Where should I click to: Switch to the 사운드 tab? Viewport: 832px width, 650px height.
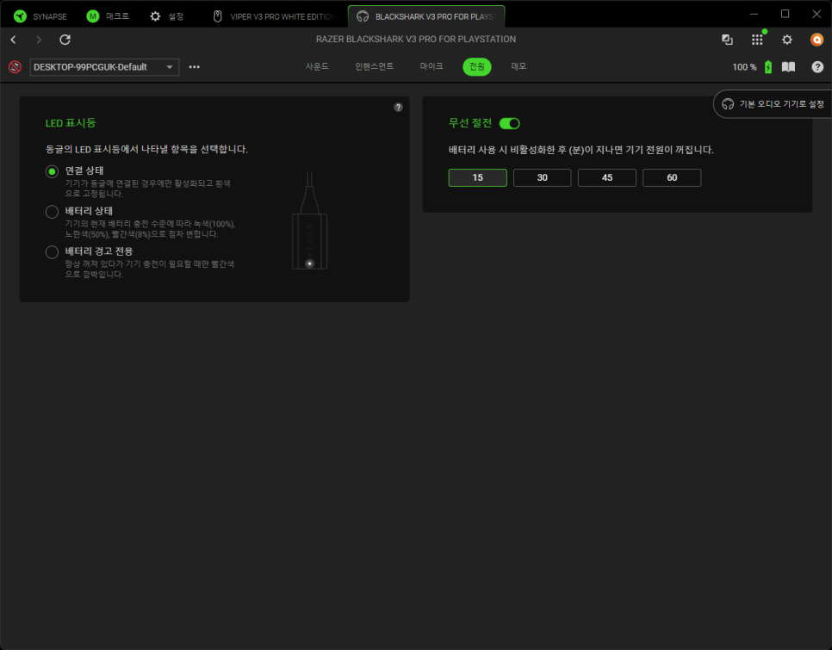[x=317, y=66]
